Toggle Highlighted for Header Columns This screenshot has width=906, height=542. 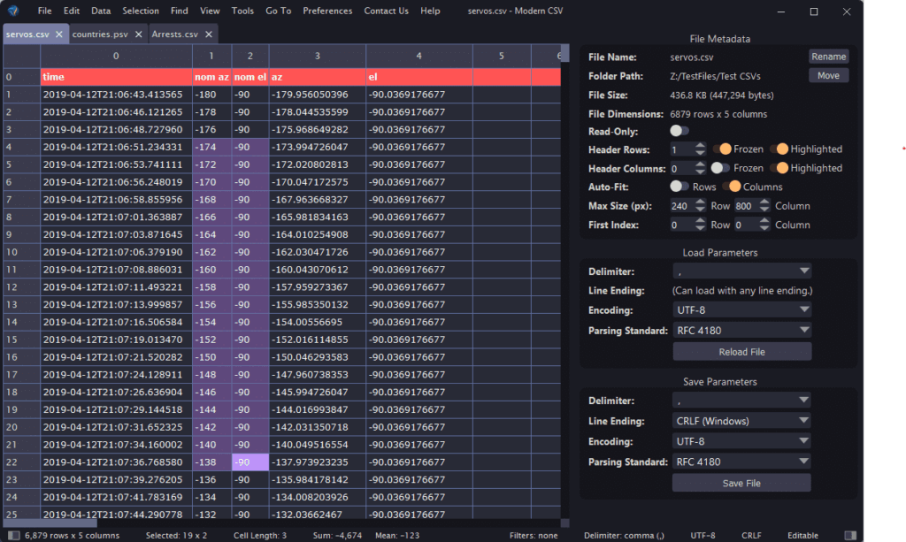pos(779,168)
